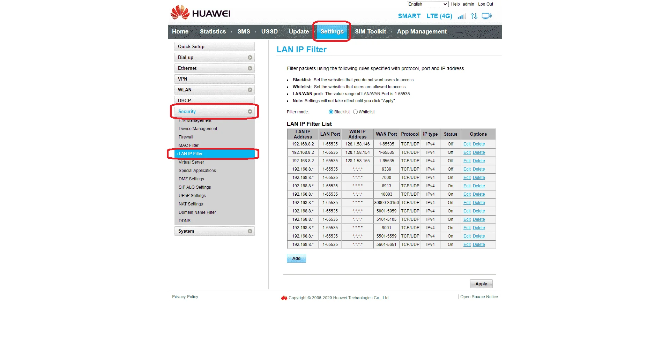Screen dimensions: 670x338
Task: Click the data transfer arrows icon
Action: click(x=474, y=16)
